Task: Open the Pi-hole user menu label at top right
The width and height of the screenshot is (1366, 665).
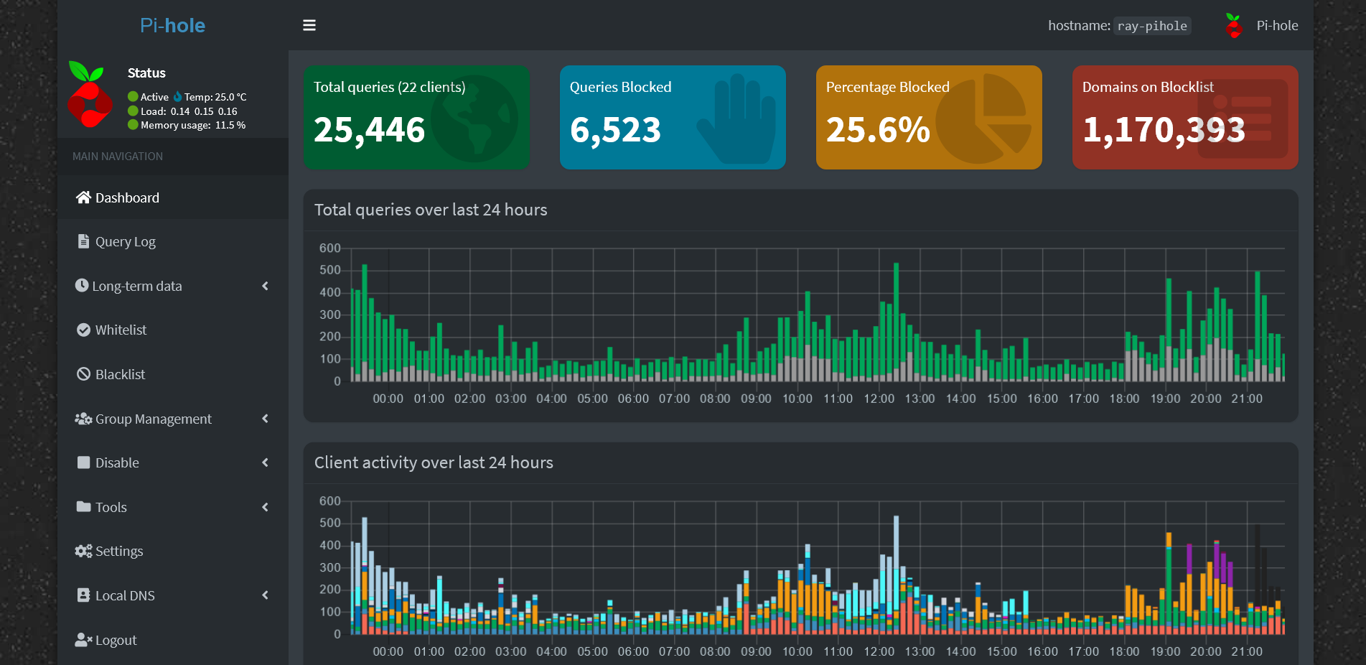Action: [1277, 25]
